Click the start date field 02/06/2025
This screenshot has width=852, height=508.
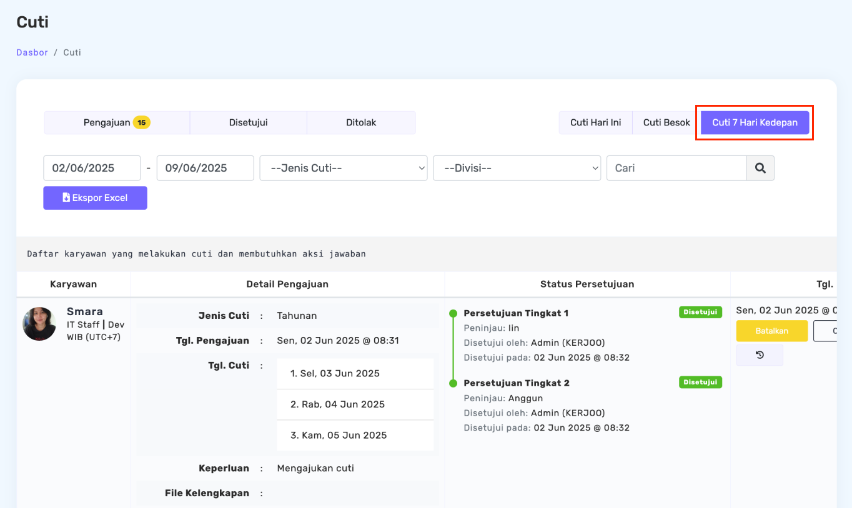tap(92, 168)
